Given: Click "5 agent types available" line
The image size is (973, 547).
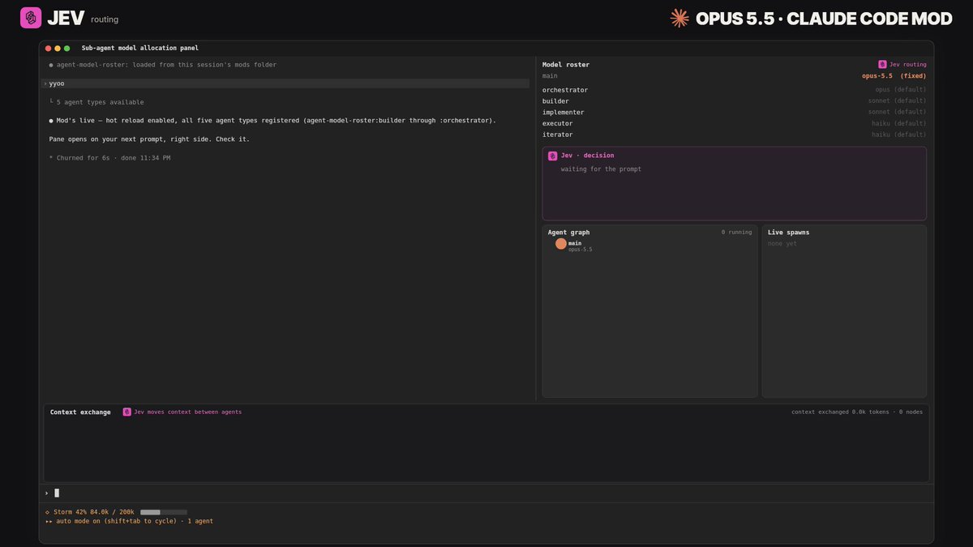Looking at the screenshot, I should pos(96,102).
